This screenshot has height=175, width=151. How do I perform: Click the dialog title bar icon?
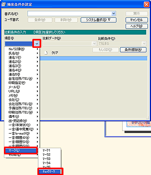[4, 4]
